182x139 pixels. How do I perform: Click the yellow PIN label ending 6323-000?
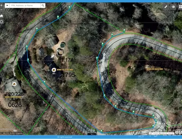(155, 69)
